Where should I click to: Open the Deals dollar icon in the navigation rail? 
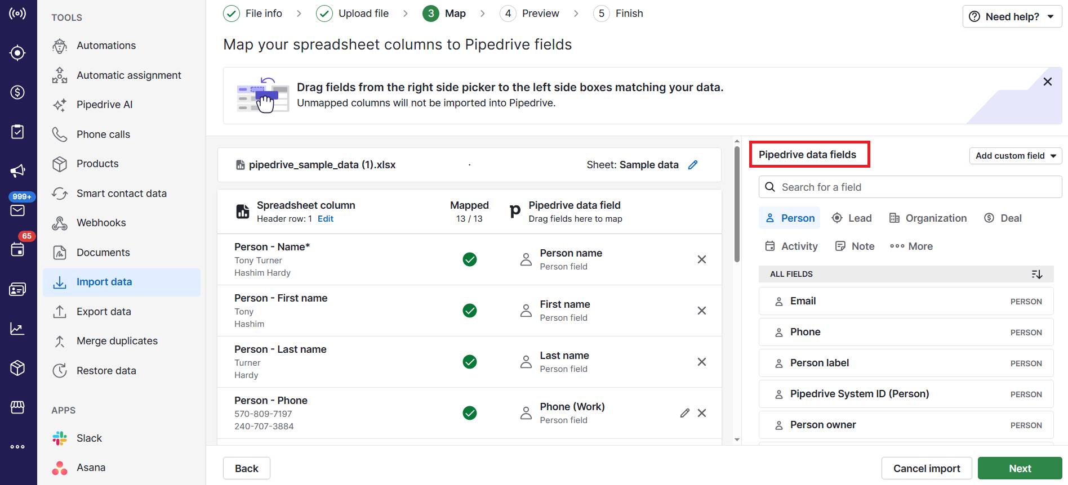pyautogui.click(x=17, y=92)
